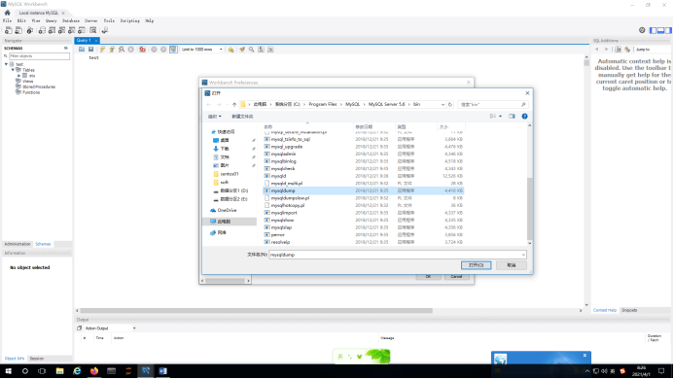This screenshot has height=379, width=674.
Task: Save the script in Query 1 editor
Action: [x=90, y=50]
